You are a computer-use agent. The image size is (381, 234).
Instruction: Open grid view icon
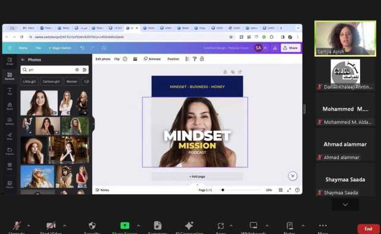280,190
